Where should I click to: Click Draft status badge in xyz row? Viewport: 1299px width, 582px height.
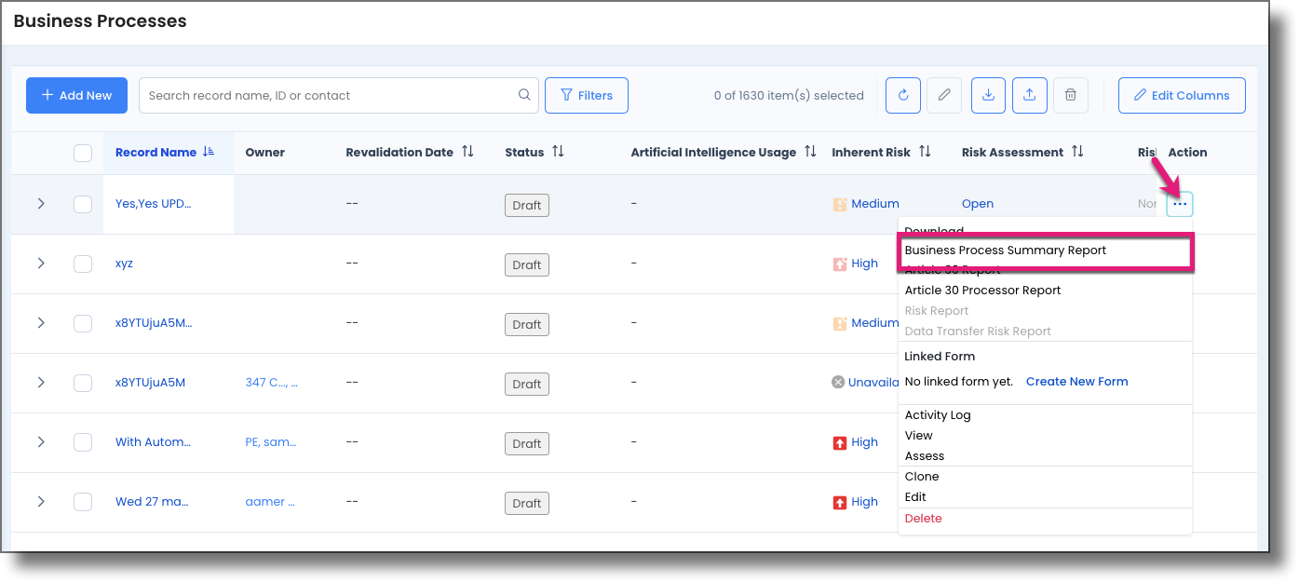click(x=527, y=264)
